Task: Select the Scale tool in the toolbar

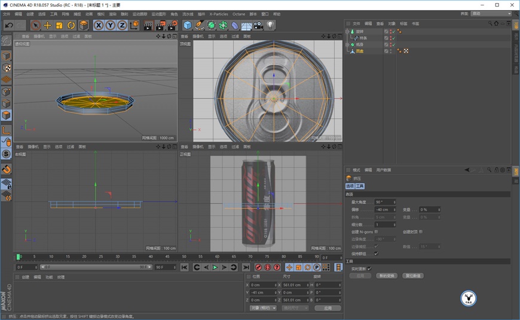Action: click(59, 25)
